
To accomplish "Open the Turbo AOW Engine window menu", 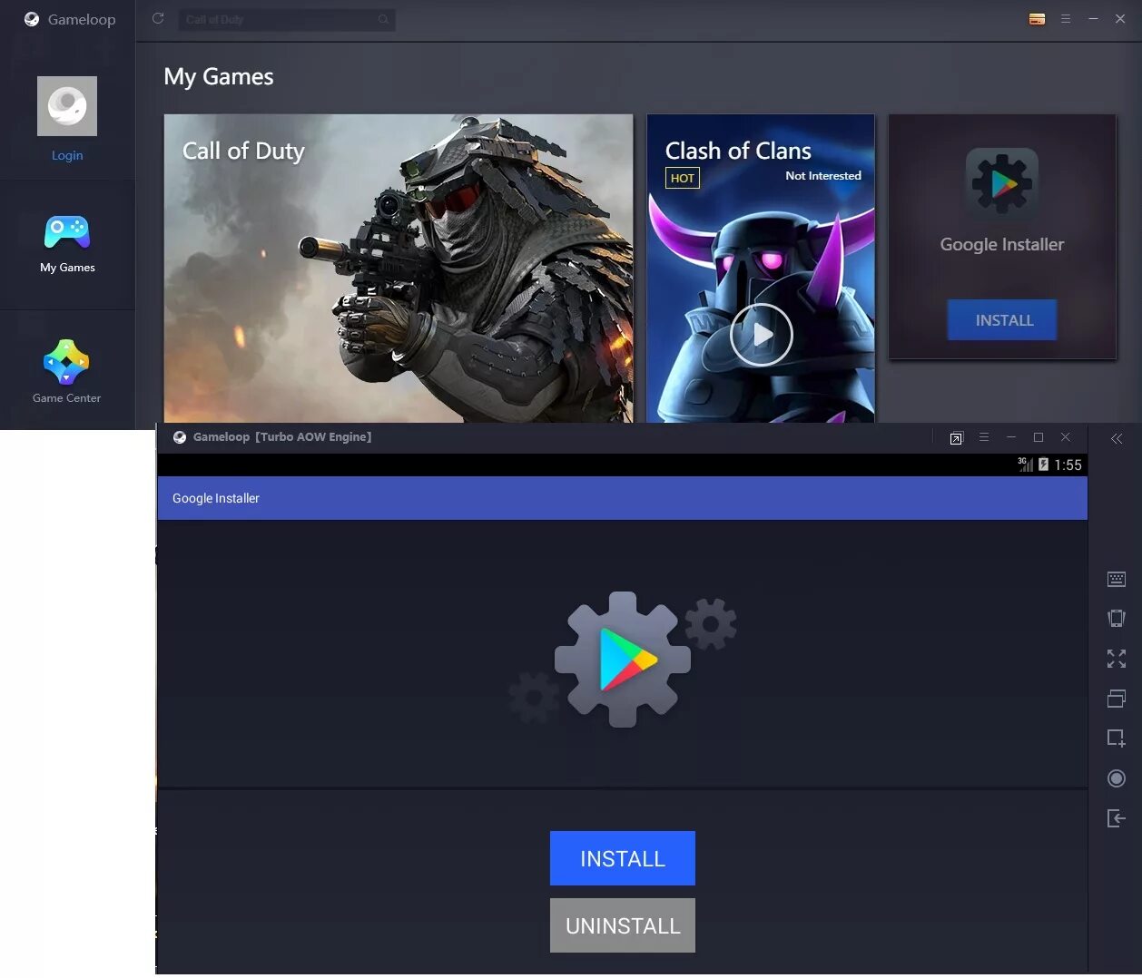I will pos(983,437).
